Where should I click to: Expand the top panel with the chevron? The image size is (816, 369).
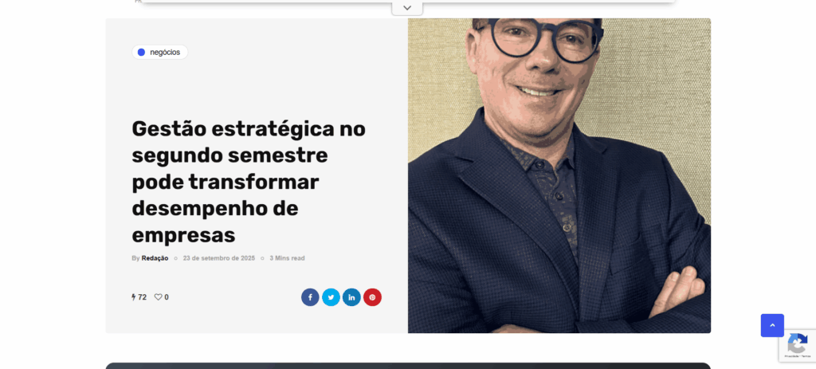tap(407, 8)
